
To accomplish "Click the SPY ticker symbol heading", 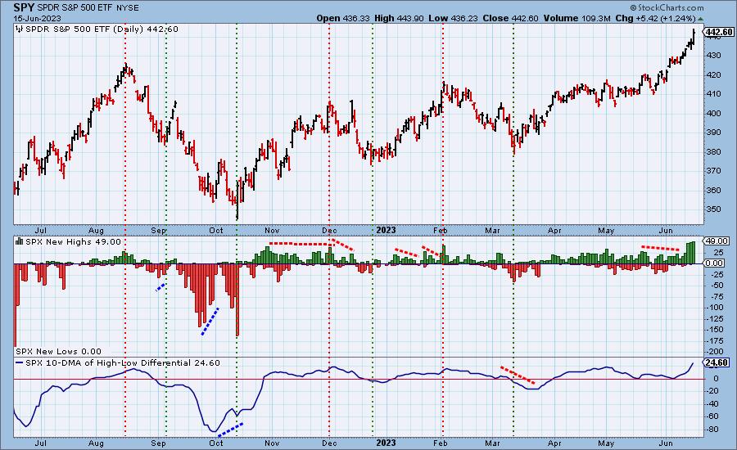I will pos(24,7).
